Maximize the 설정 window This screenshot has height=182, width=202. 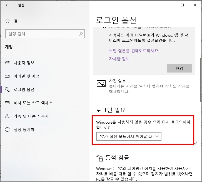[182, 5]
